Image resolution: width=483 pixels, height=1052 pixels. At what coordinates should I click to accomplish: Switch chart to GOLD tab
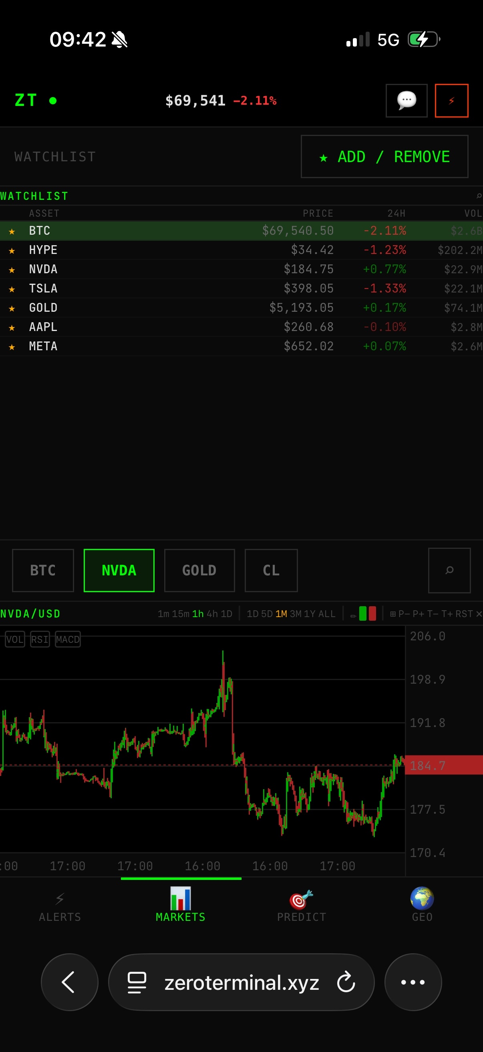click(x=199, y=570)
